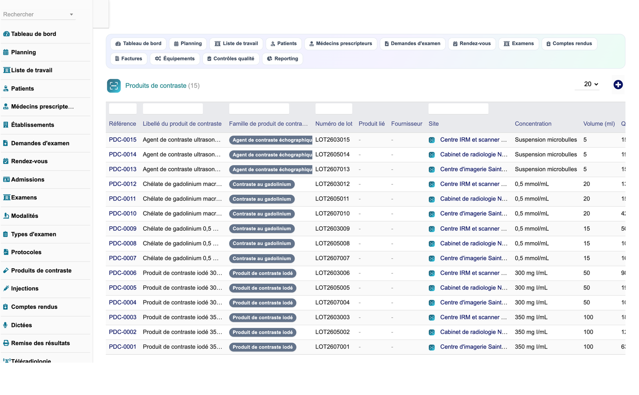The width and height of the screenshot is (639, 395).
Task: Open the Comptes rendus top tab
Action: click(x=569, y=44)
